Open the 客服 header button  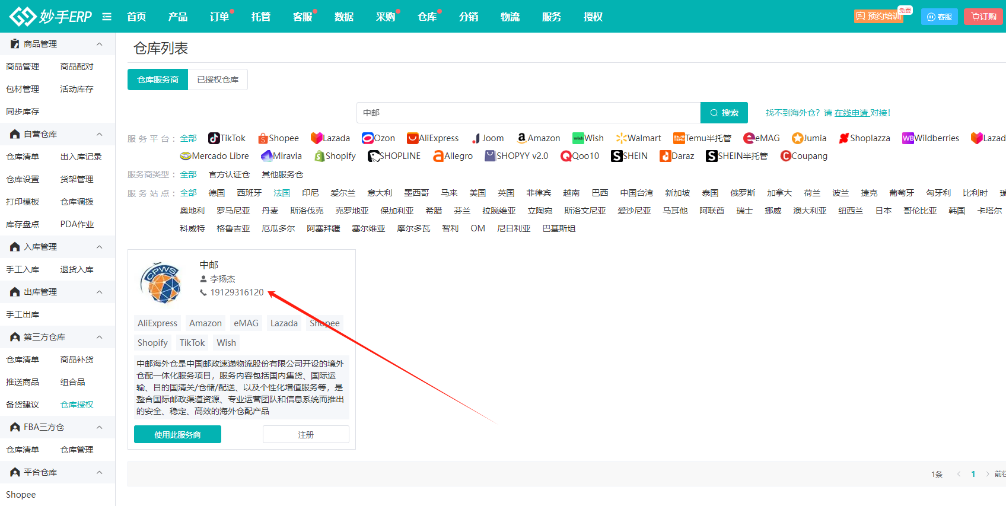coord(940,17)
